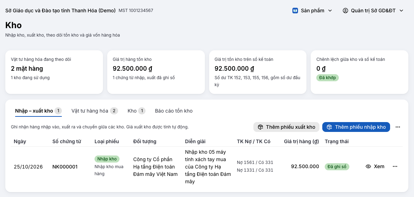Screen dimensions: 414x197
Task: Click Công ty Cổ phần Hạ tầng Điện toán cell
Action: tap(155, 167)
